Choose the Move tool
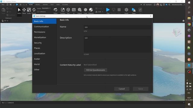 24,11
